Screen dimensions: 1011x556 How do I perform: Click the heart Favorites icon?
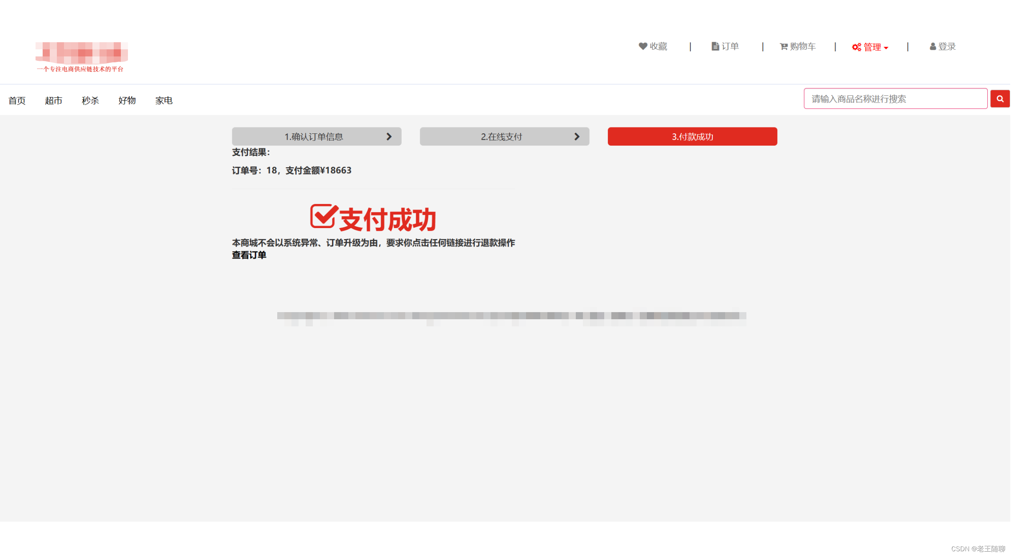tap(643, 46)
